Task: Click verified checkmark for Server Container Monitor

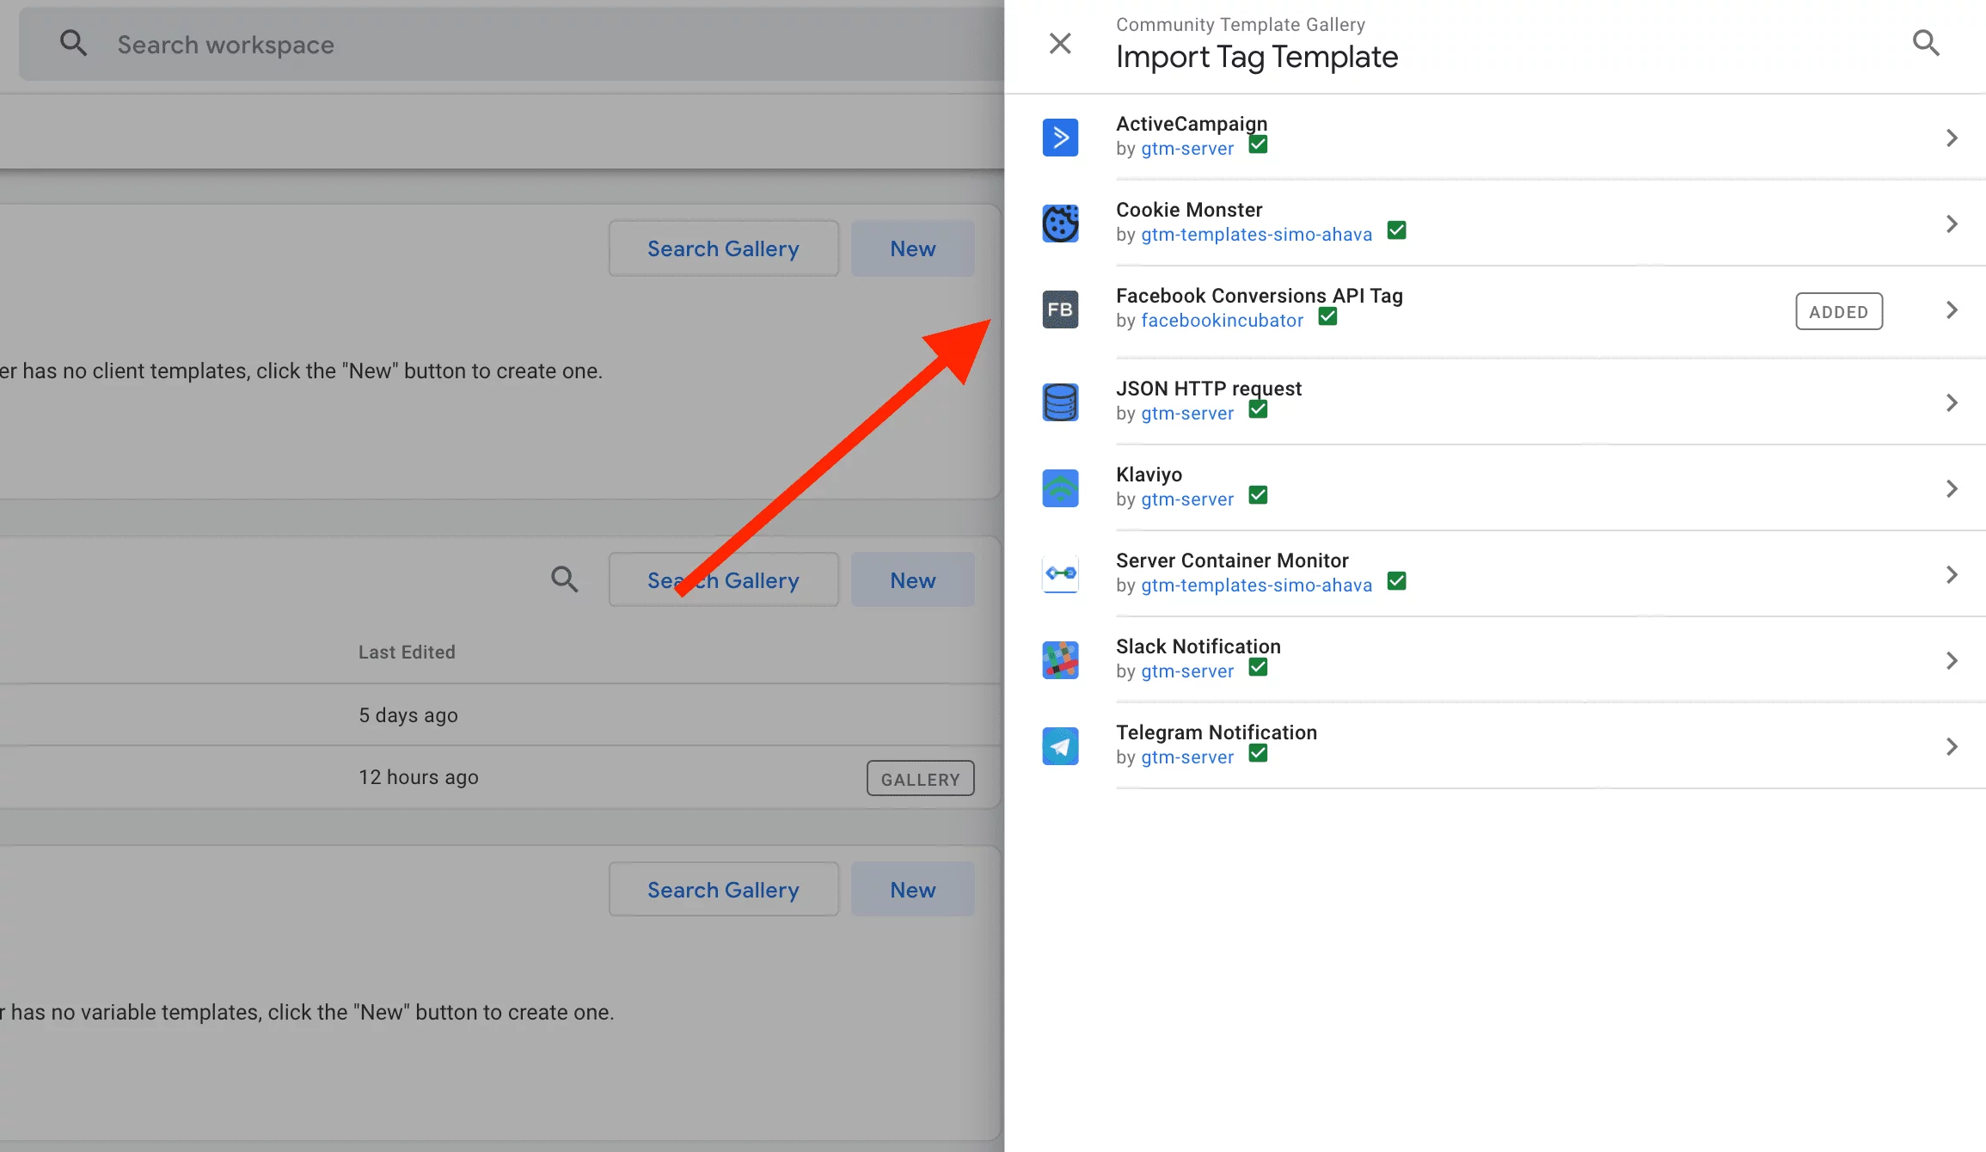Action: [1397, 581]
